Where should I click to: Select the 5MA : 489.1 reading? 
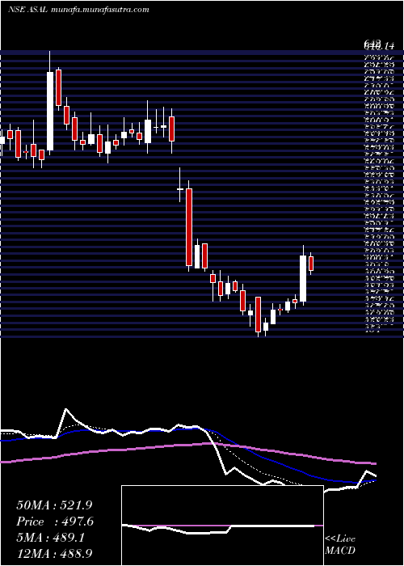click(50, 538)
